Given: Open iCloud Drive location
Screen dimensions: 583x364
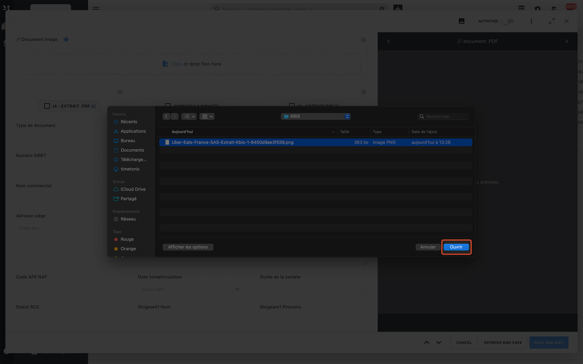Looking at the screenshot, I should coord(133,189).
